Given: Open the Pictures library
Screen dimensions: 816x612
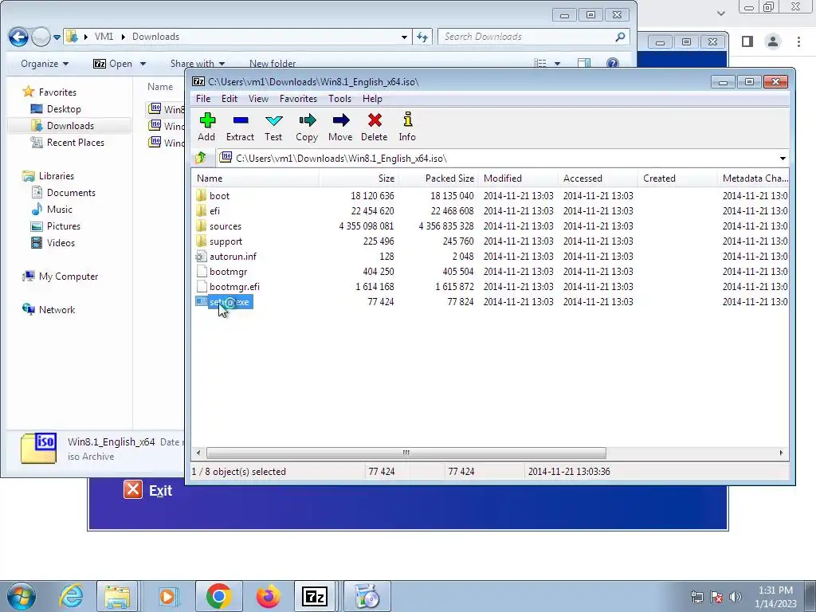Looking at the screenshot, I should pos(64,226).
